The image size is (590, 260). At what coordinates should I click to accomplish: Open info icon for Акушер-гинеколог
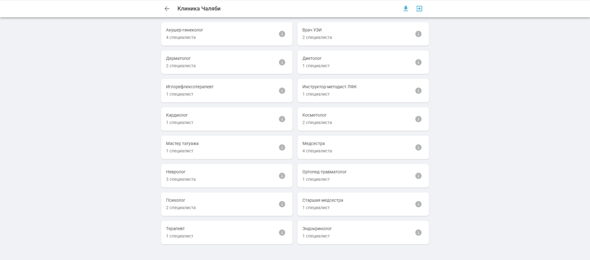pyautogui.click(x=282, y=34)
